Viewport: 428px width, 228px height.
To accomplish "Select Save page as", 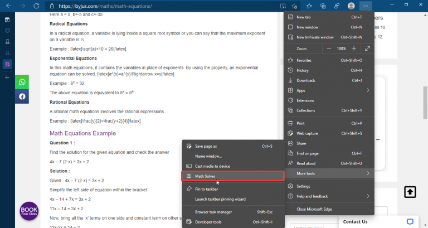I will 233,147.
